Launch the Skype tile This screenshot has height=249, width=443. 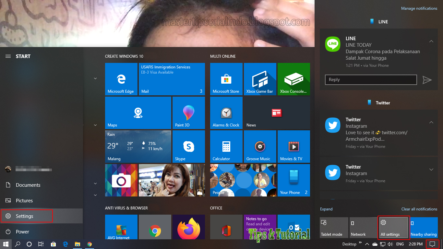coord(189,146)
